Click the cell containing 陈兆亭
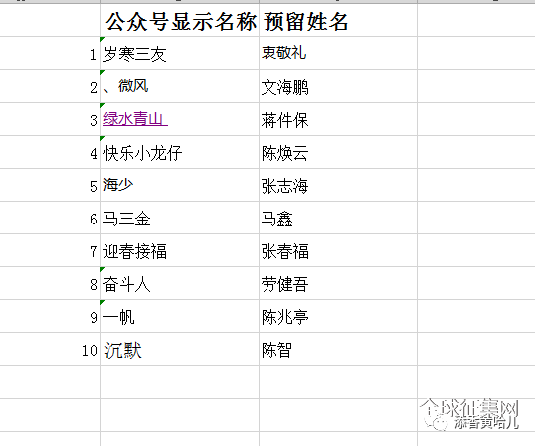Viewport: 535px width, 446px height. (338, 316)
